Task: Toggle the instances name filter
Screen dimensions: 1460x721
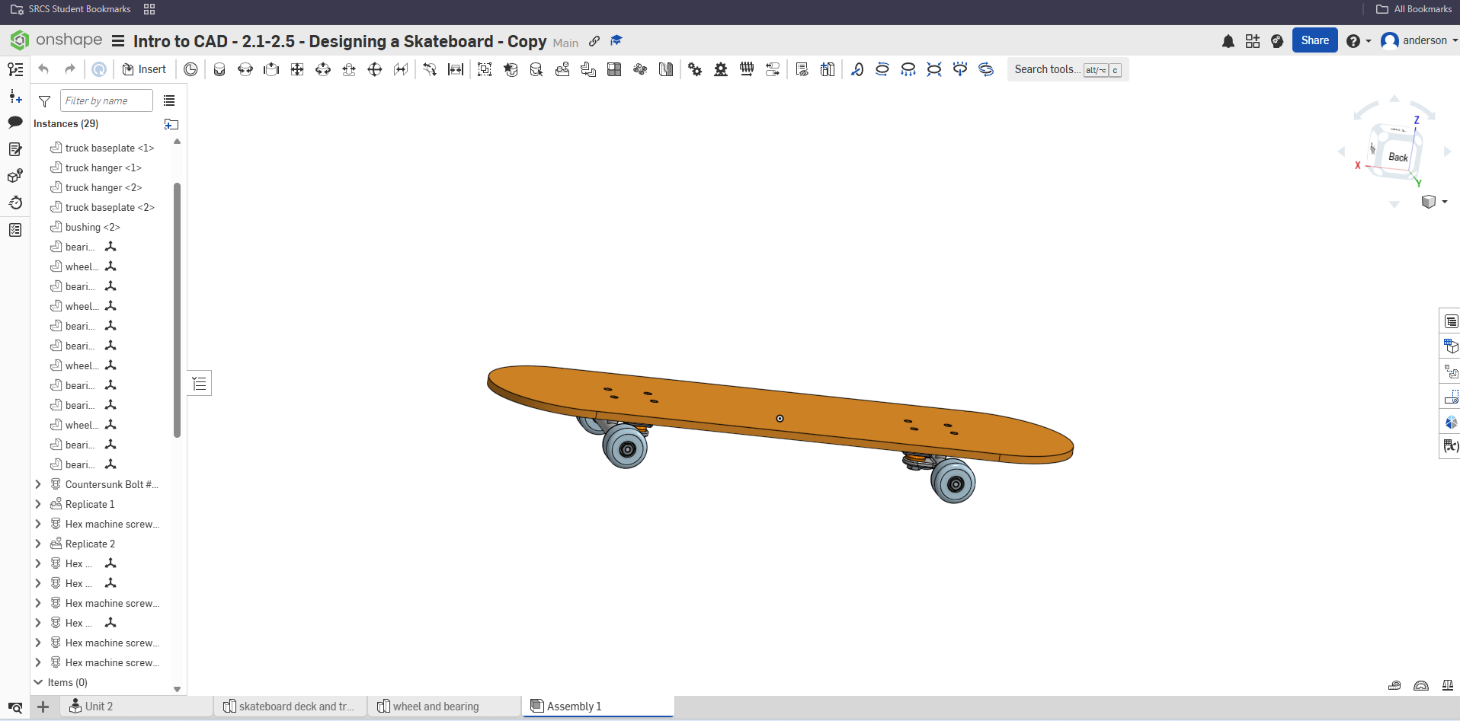Action: pos(44,100)
